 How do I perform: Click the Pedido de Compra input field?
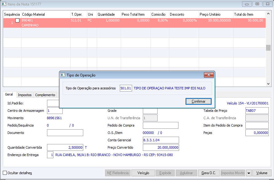tap(161, 125)
